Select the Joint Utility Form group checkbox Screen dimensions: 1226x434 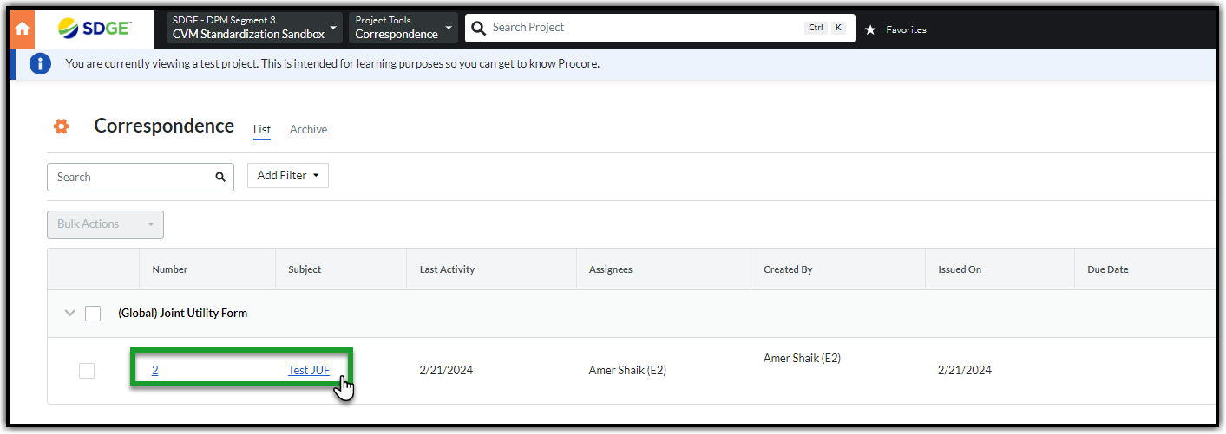coord(93,314)
